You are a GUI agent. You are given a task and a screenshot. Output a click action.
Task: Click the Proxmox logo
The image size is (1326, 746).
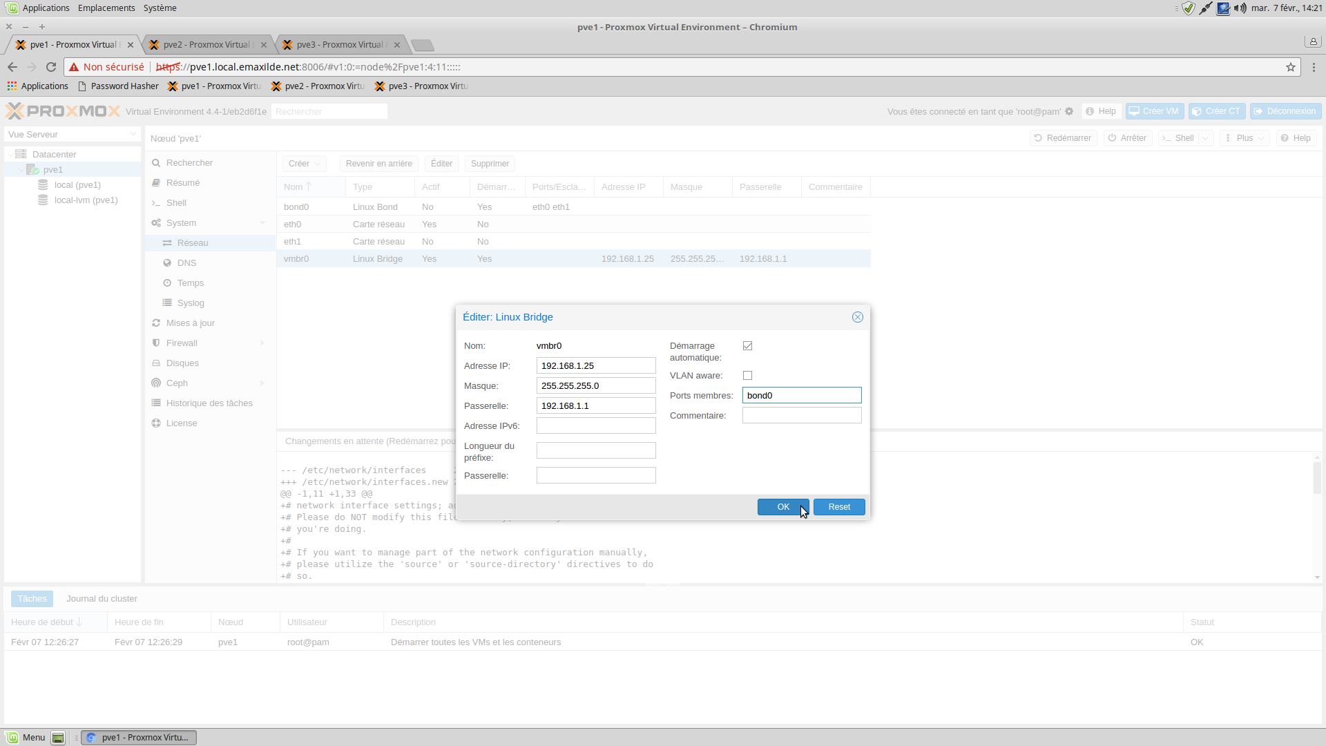point(63,111)
